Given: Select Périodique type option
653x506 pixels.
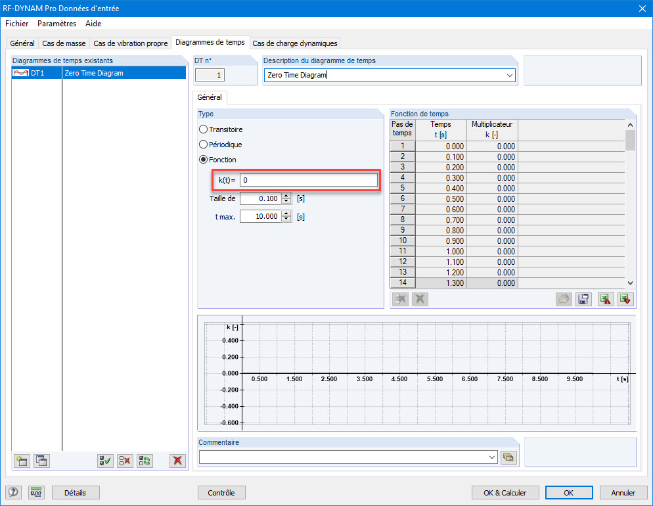Looking at the screenshot, I should coord(203,145).
